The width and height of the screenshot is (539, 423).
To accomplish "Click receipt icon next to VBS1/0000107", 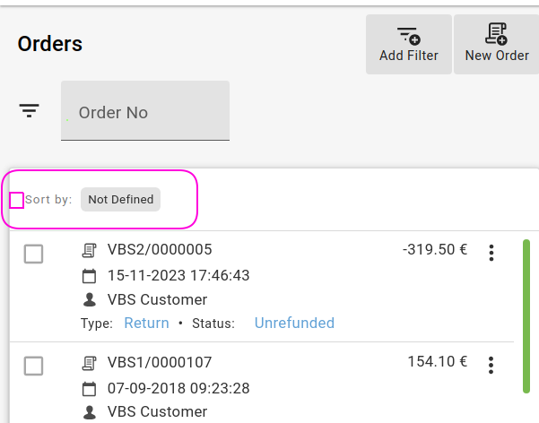I will (89, 363).
